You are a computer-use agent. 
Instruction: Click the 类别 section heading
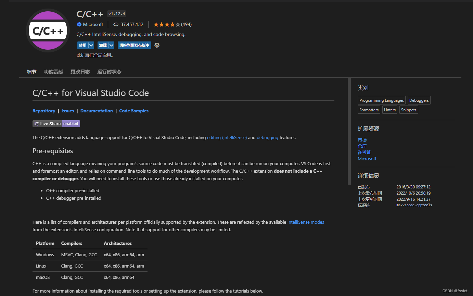pyautogui.click(x=363, y=88)
